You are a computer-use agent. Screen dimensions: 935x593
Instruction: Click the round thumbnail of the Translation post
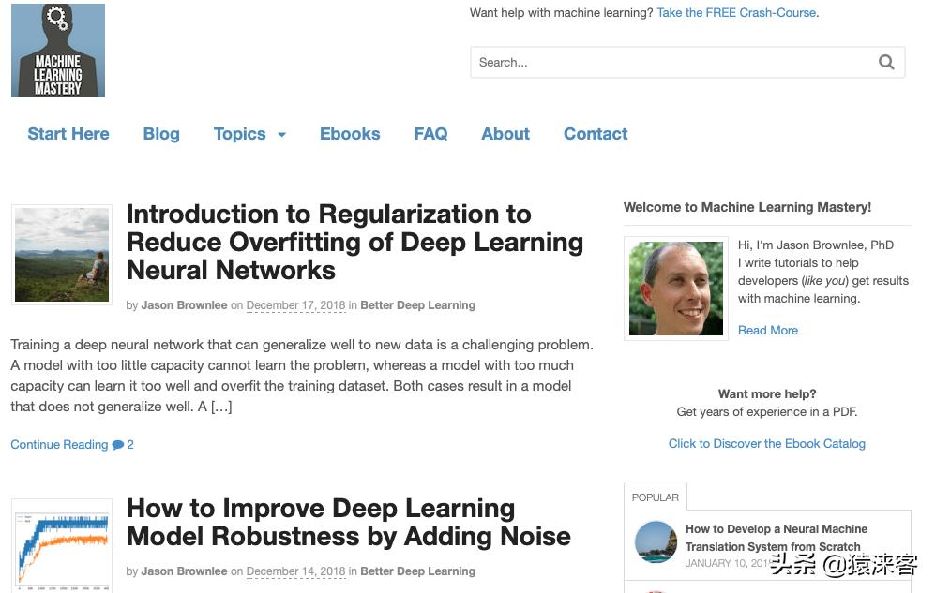[656, 542]
